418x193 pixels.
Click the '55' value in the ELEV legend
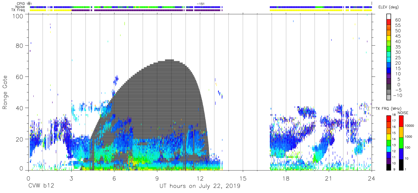coord(398,25)
